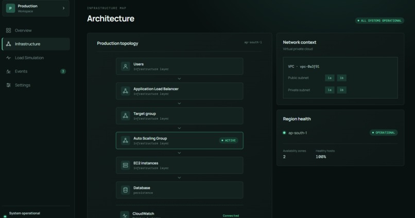This screenshot has width=415, height=218.
Task: Click the Production topology title
Action: tap(117, 43)
